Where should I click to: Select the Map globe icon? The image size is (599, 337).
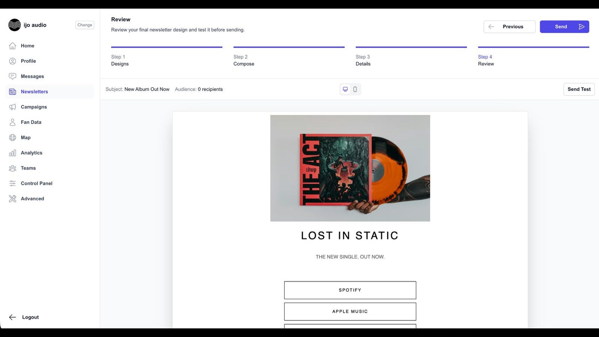pyautogui.click(x=13, y=137)
